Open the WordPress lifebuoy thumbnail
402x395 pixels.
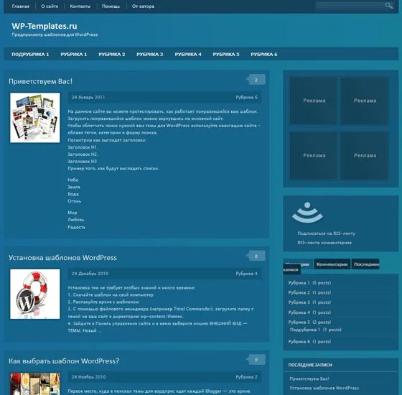35,294
